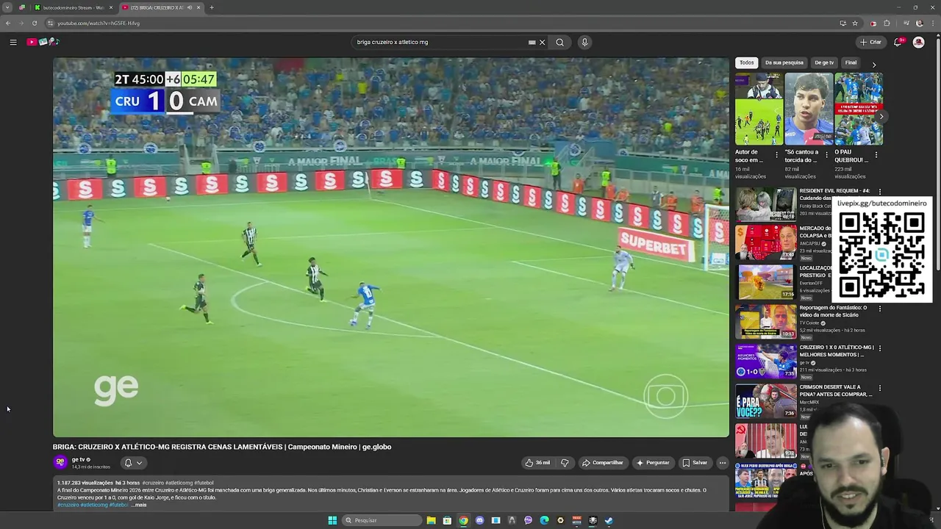Image resolution: width=941 pixels, height=529 pixels.
Task: Save video with Salvar button
Action: click(x=695, y=463)
